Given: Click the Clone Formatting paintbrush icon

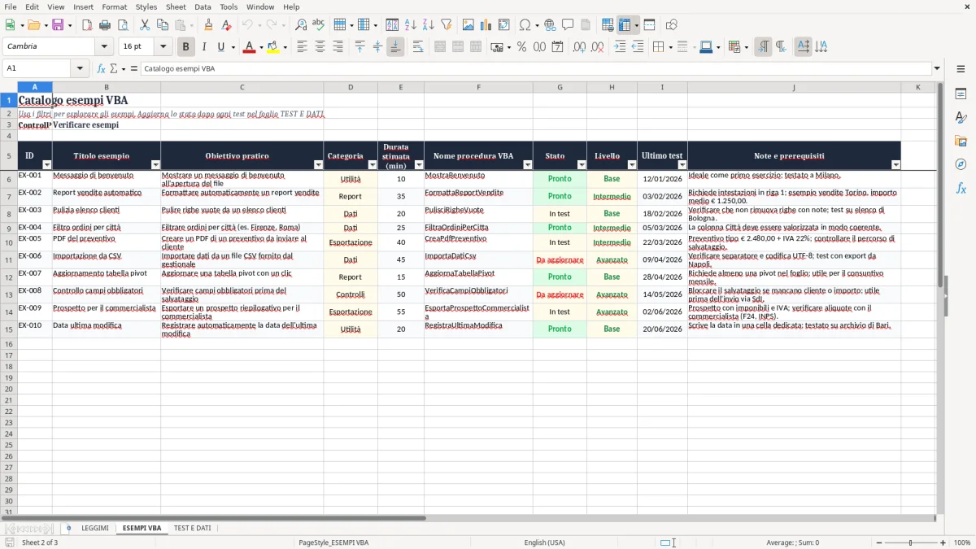Looking at the screenshot, I should (x=208, y=25).
